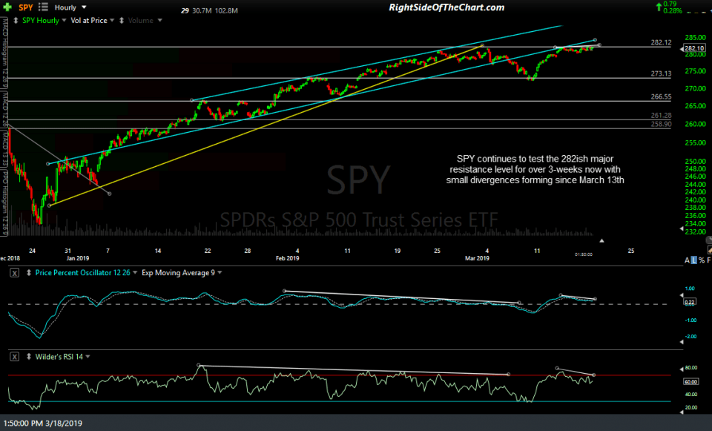Image resolution: width=712 pixels, height=431 pixels.
Task: Select the F scale toggle
Action: pos(709,260)
